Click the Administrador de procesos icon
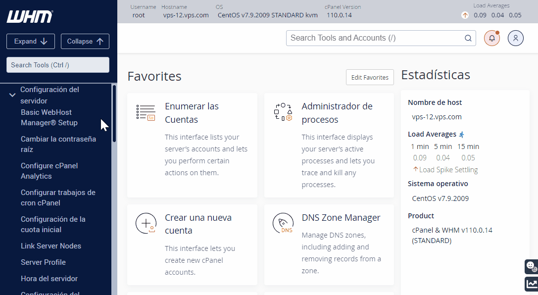 [283, 112]
